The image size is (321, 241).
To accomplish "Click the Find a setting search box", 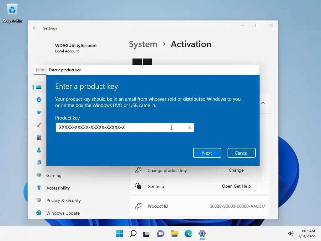I will pos(39,70).
